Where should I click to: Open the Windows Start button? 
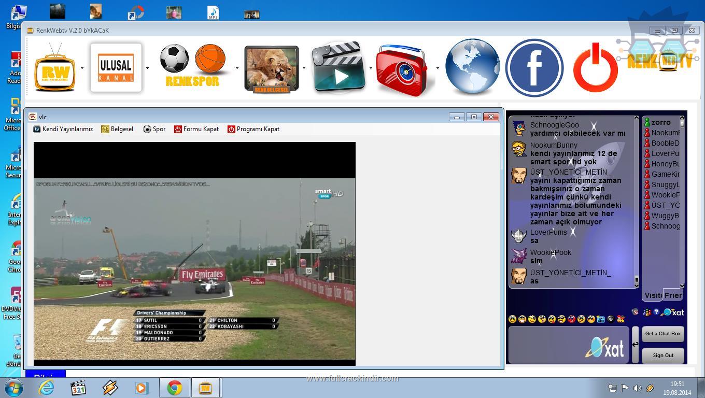pos(14,388)
